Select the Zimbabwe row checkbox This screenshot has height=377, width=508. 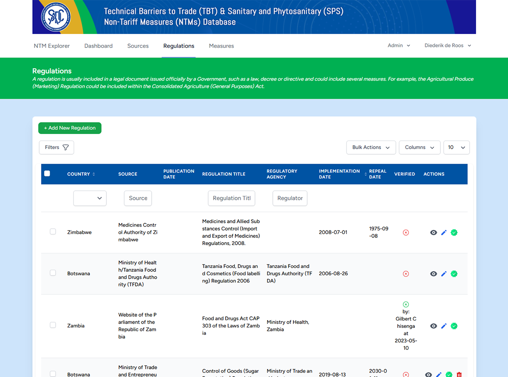[53, 232]
